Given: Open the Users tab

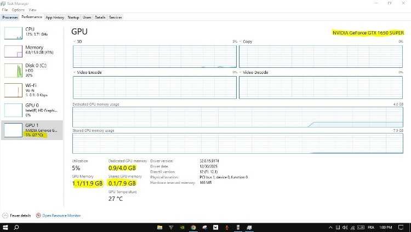Looking at the screenshot, I should [x=87, y=18].
